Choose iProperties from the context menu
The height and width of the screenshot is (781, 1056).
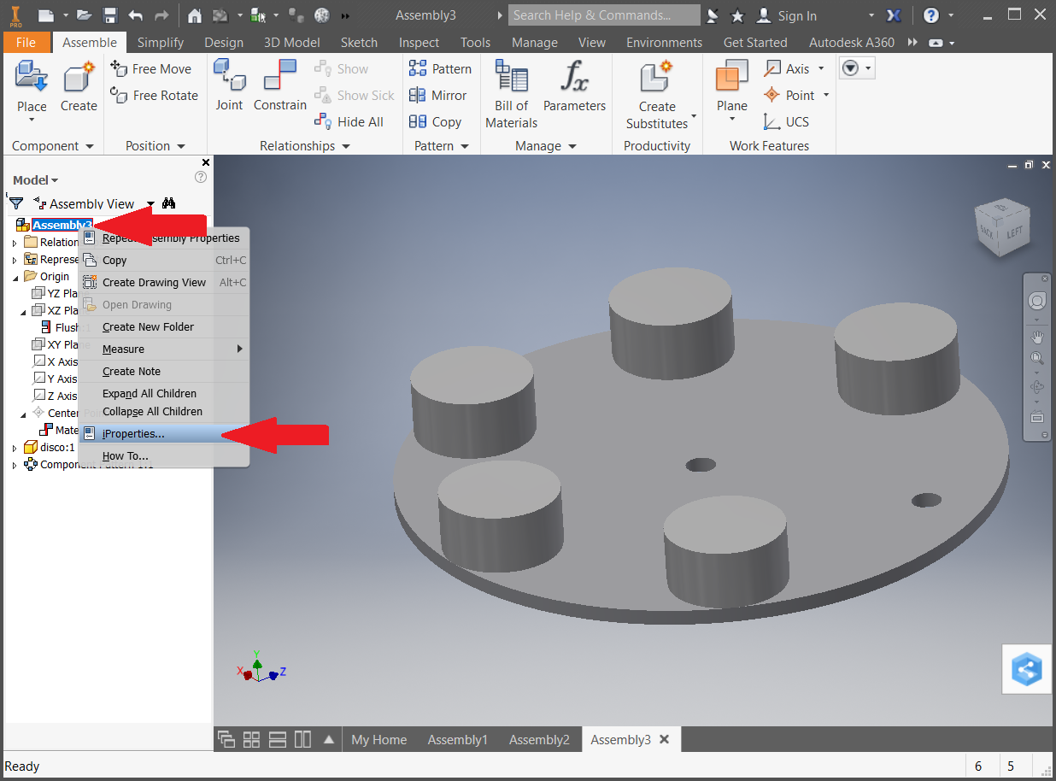[x=133, y=434]
